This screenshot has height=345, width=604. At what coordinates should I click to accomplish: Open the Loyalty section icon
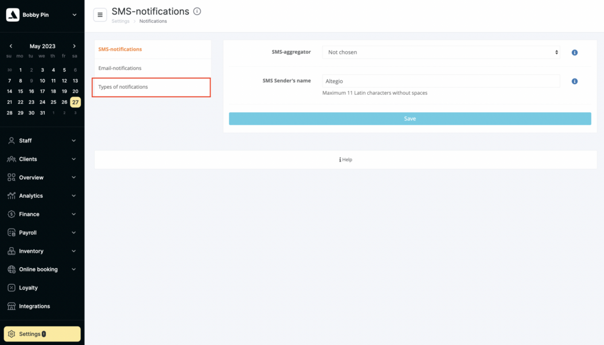(x=11, y=288)
